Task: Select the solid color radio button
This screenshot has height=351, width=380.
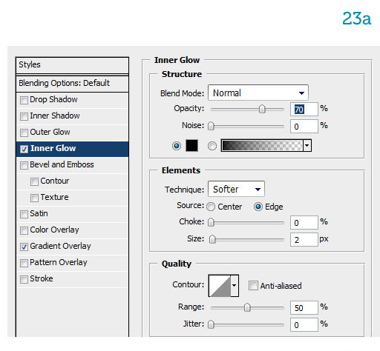Action: [x=177, y=146]
